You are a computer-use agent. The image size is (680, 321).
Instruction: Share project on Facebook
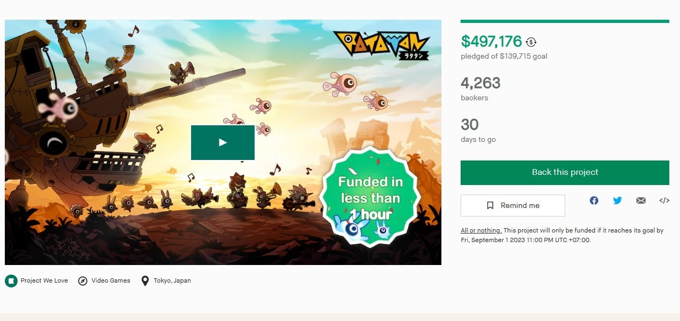[594, 200]
